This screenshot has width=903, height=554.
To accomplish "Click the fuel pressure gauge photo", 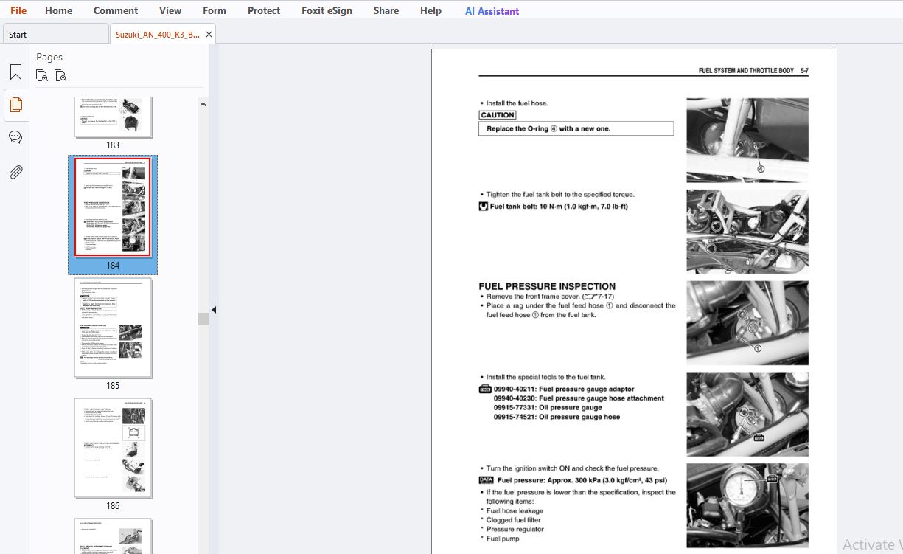I will click(x=747, y=505).
